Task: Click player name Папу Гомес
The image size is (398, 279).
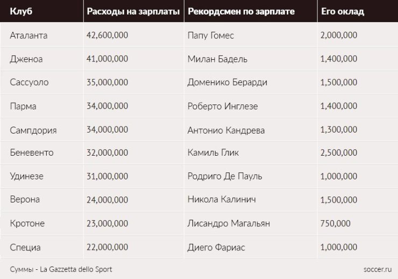Action: coord(211,36)
